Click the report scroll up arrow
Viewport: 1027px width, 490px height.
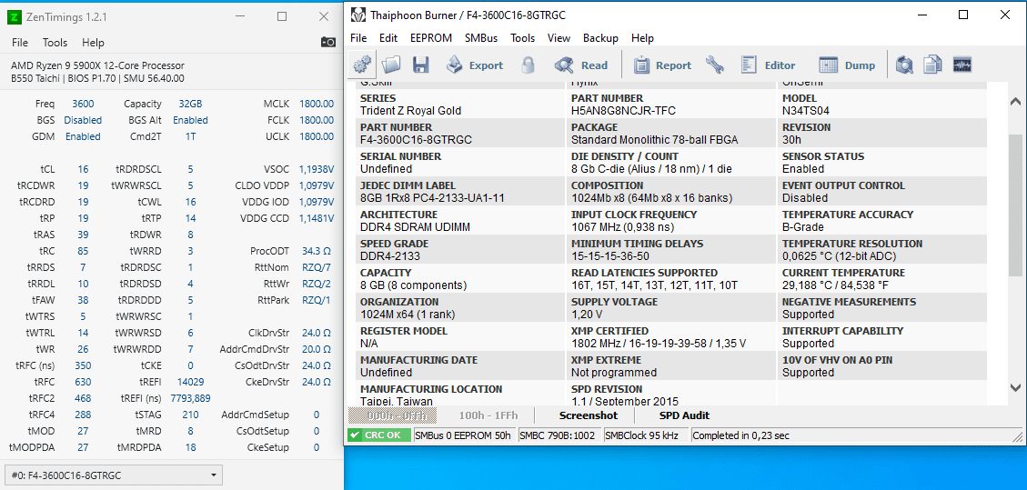[1015, 102]
